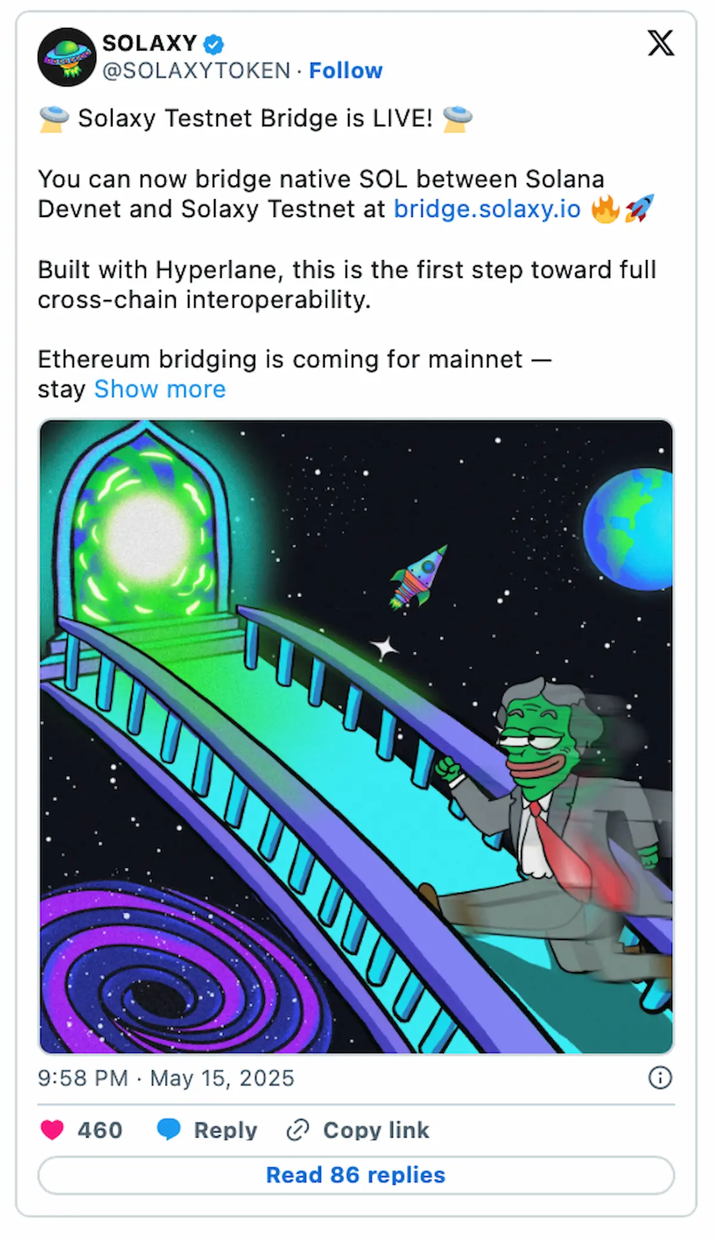The height and width of the screenshot is (1240, 715).
Task: Open the space bridge artwork image
Action: pyautogui.click(x=356, y=737)
